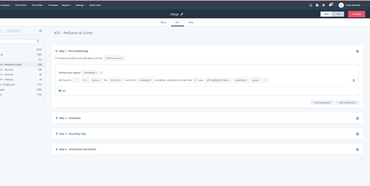Open the settings gear icon in header
This screenshot has height=186, width=370.
pos(324,5)
